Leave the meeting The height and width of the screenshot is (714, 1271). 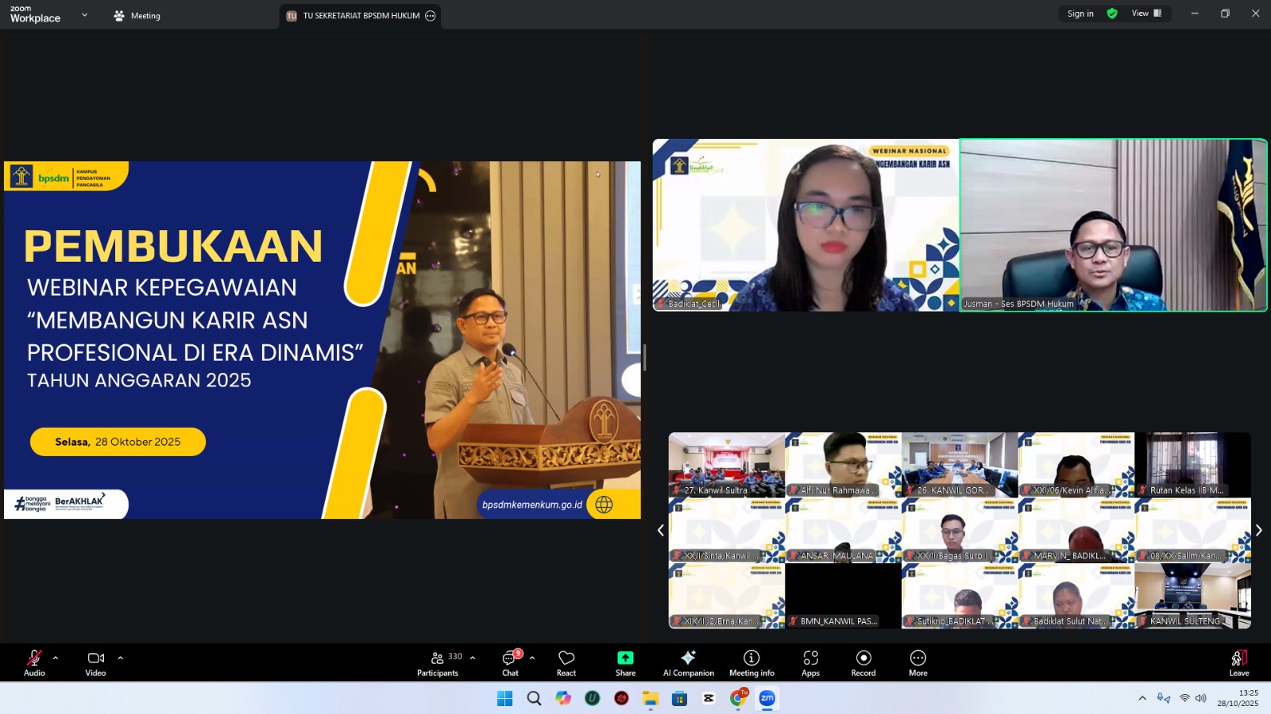coord(1238,663)
